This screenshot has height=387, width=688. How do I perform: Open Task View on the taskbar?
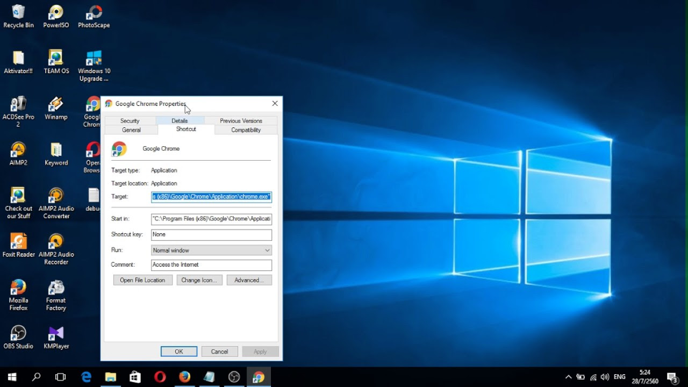[x=61, y=377]
